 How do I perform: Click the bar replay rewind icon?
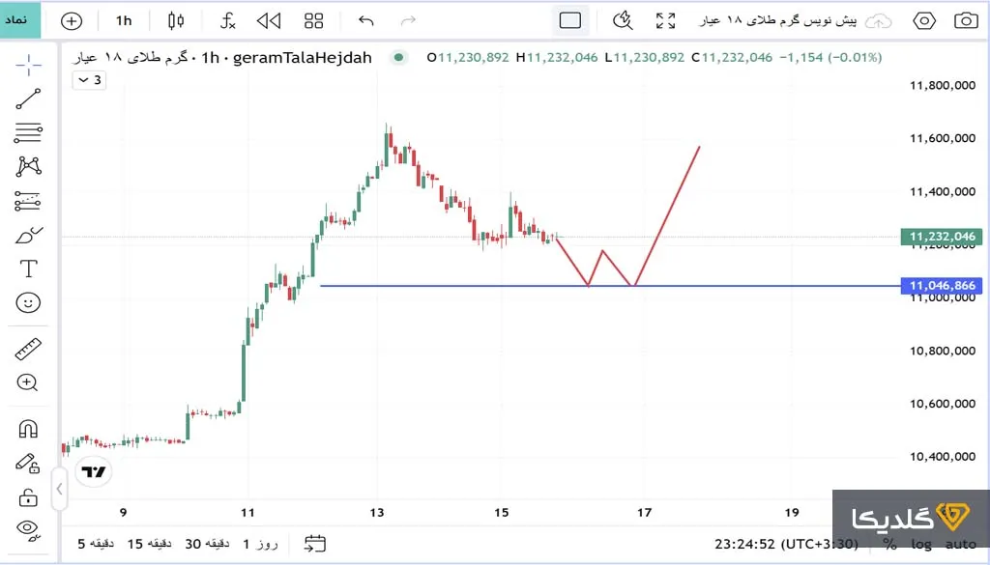tap(269, 20)
